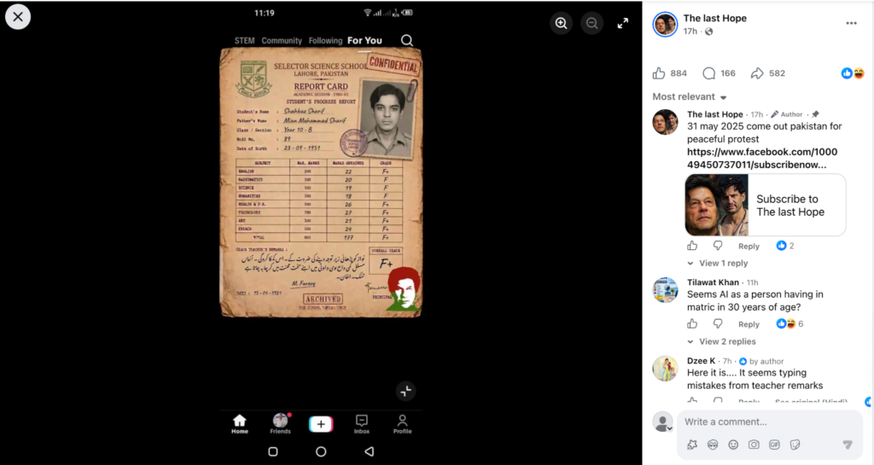Enter fullscreen photo view
This screenshot has height=465, width=874.
coord(622,23)
